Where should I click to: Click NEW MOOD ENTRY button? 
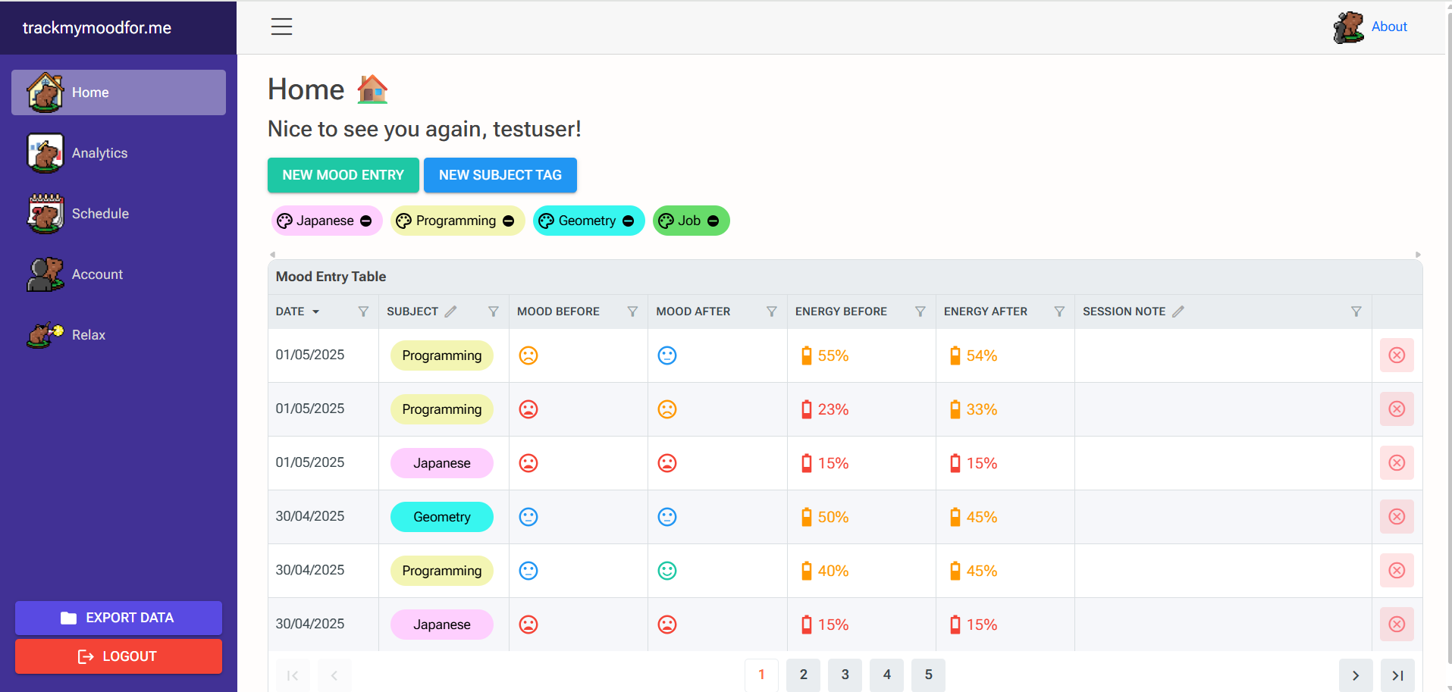point(343,175)
